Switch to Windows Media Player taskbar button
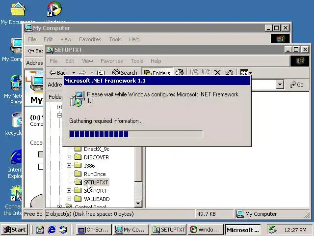This screenshot has height=236, width=314. [206, 230]
